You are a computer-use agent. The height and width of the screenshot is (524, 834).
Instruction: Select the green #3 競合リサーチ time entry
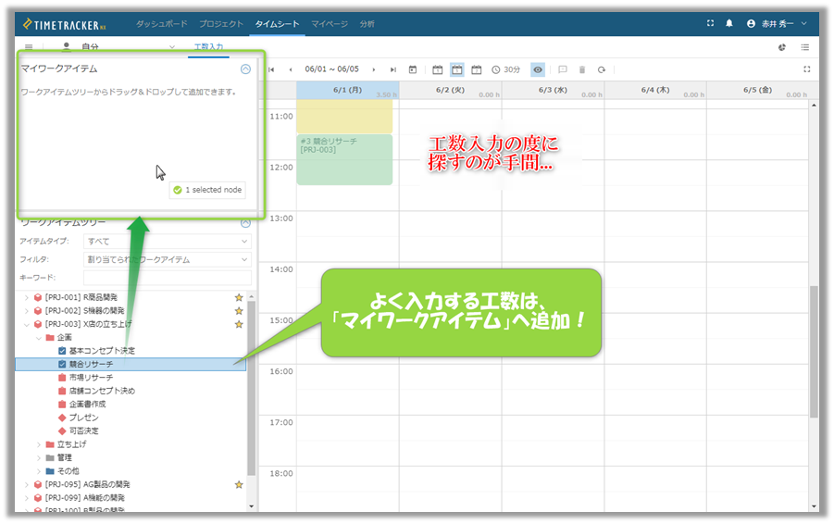pos(344,159)
